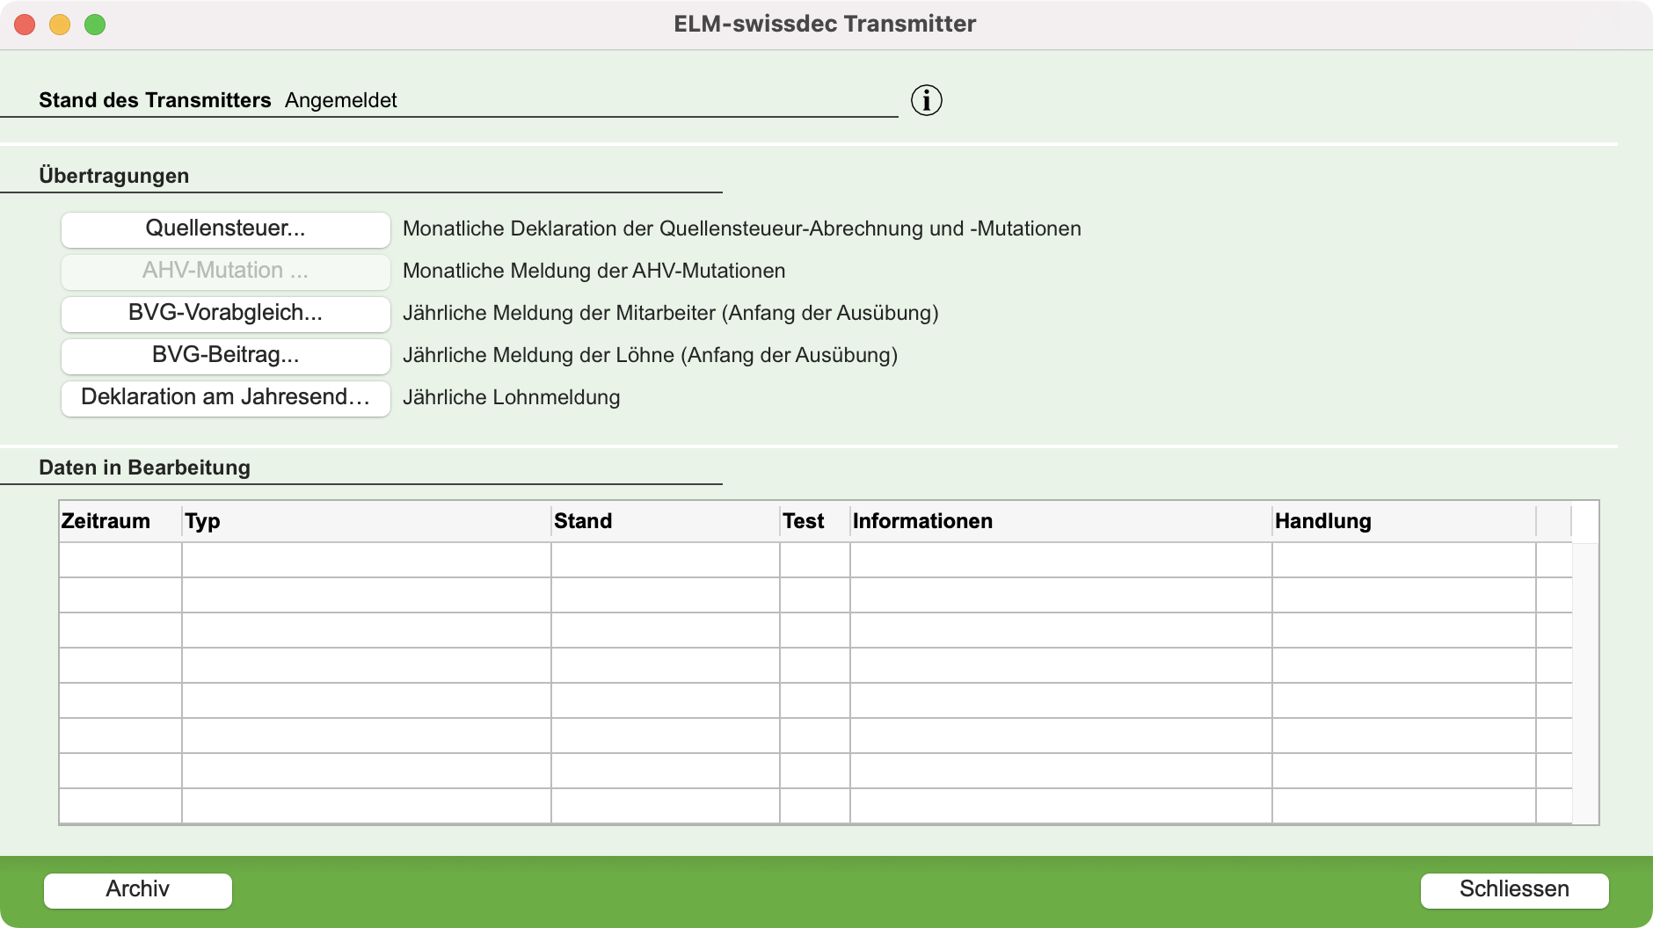
Task: Close the window with the red button
Action: 25,25
